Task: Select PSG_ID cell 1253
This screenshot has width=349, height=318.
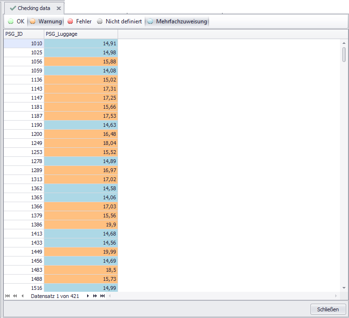Action: coord(24,152)
